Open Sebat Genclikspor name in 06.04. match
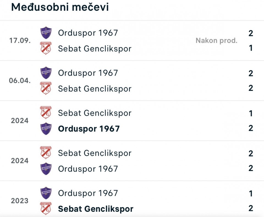This screenshot has width=264, height=217. tap(95, 89)
